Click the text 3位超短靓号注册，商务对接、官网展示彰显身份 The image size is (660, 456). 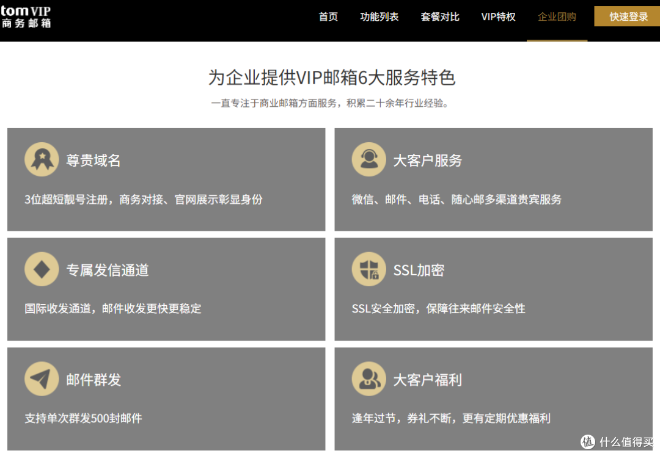point(144,199)
